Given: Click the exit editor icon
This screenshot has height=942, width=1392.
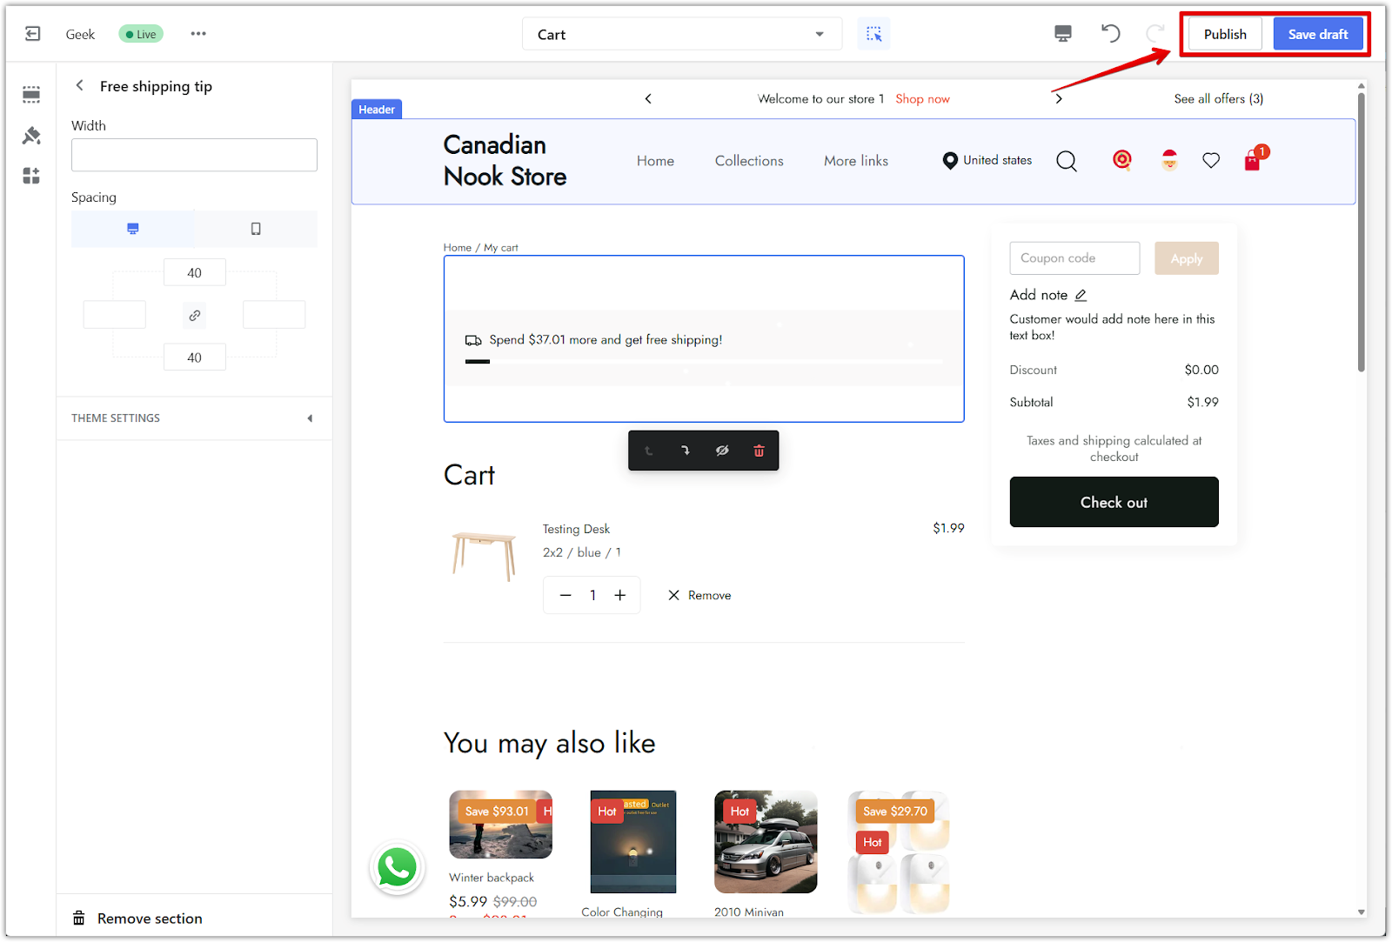Looking at the screenshot, I should (32, 34).
